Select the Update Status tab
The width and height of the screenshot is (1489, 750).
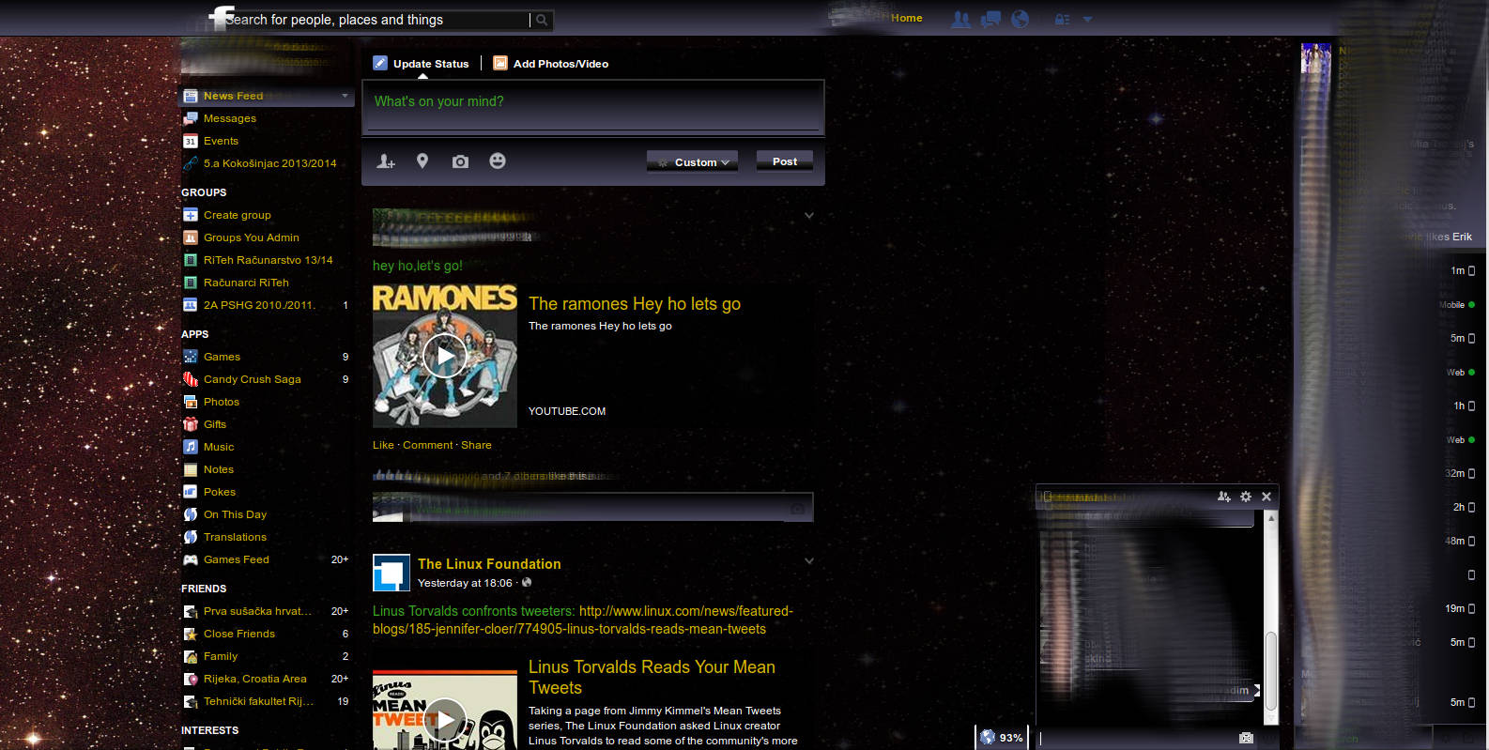421,64
